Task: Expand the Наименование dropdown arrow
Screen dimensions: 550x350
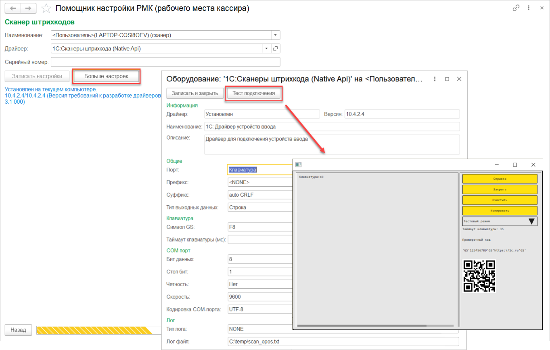Action: pos(276,35)
